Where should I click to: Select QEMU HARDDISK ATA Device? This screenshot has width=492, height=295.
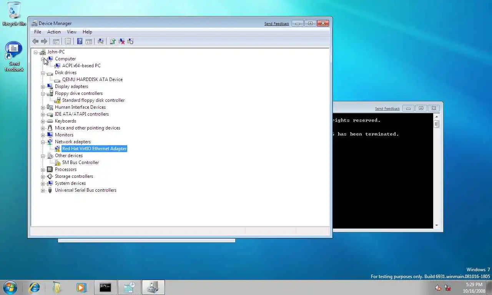click(92, 80)
